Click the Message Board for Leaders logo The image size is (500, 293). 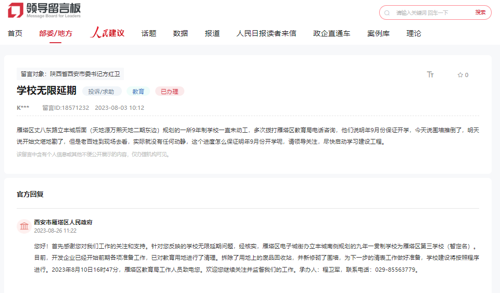(44, 10)
